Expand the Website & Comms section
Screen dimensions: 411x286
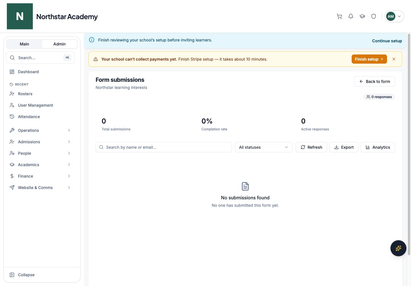coord(40,188)
